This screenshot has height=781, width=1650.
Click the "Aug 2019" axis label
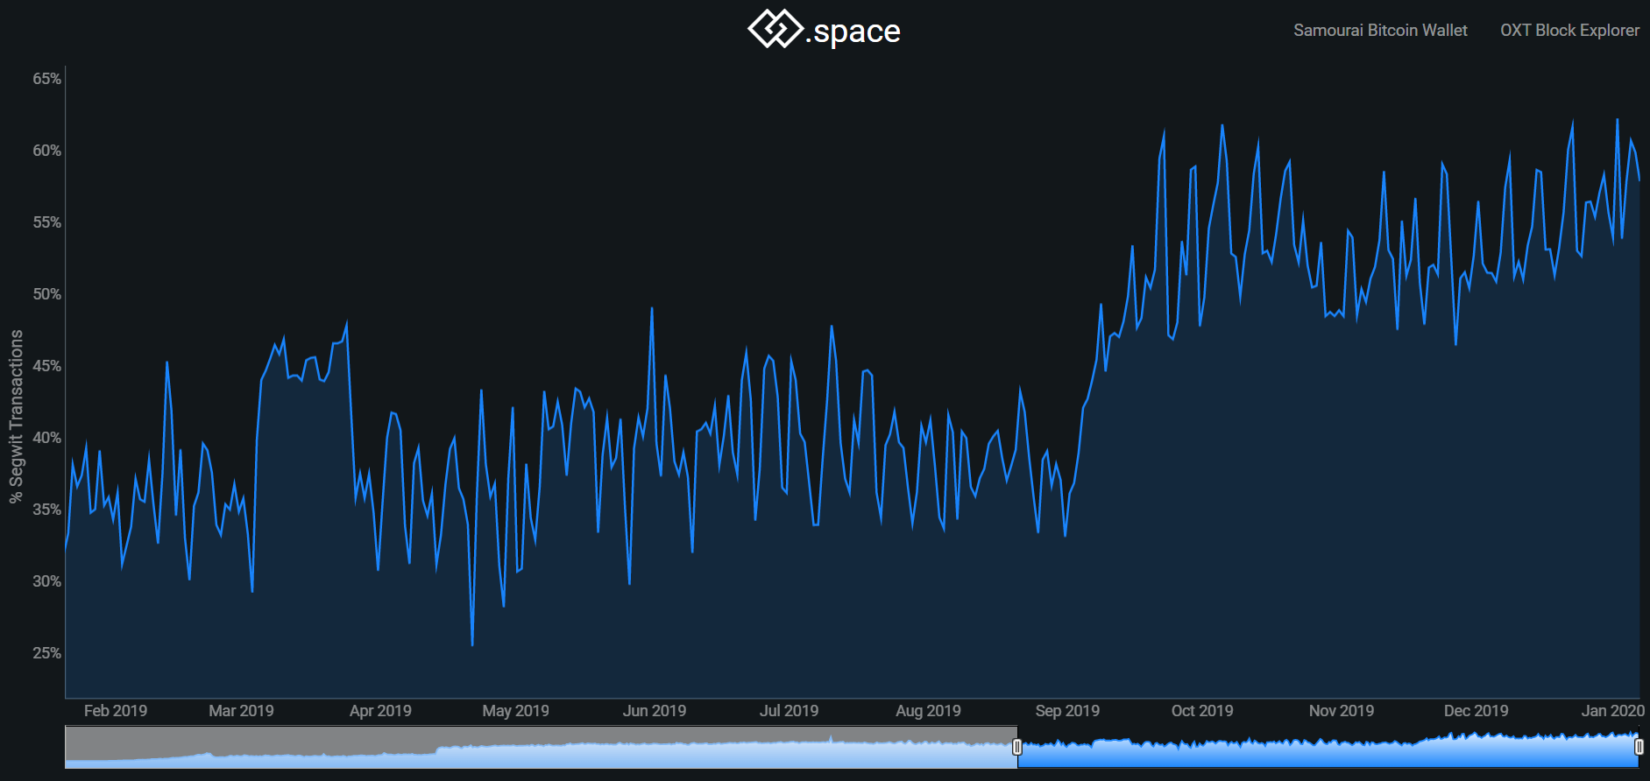click(928, 711)
